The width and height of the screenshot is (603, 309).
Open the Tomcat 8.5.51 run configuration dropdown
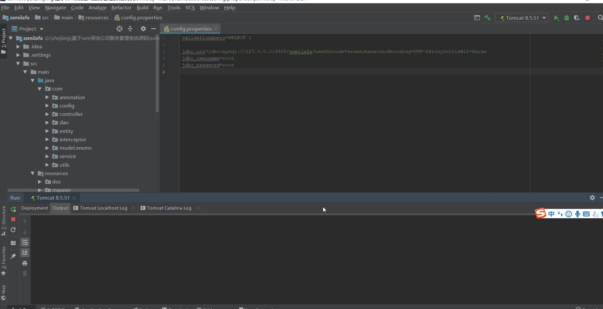522,18
